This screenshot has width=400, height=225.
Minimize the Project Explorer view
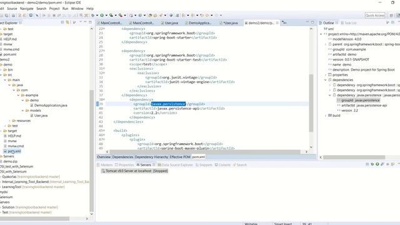[85, 22]
